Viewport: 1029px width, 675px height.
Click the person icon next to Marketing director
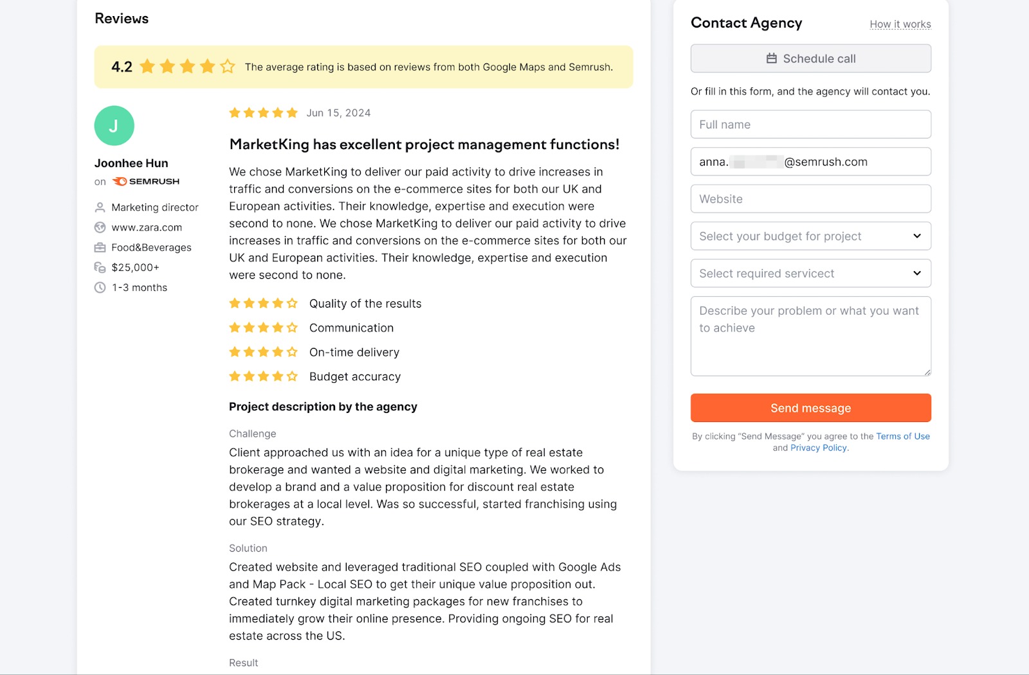coord(100,207)
